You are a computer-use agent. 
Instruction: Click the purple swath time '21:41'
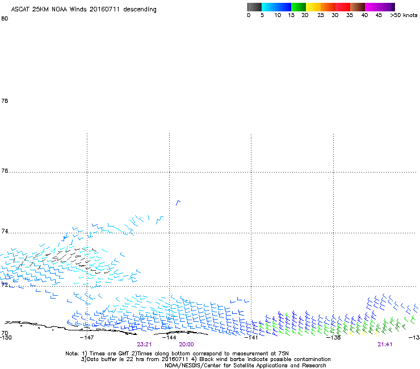coord(385,345)
